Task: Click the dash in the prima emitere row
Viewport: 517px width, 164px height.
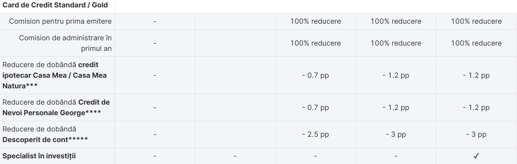Action: click(155, 21)
